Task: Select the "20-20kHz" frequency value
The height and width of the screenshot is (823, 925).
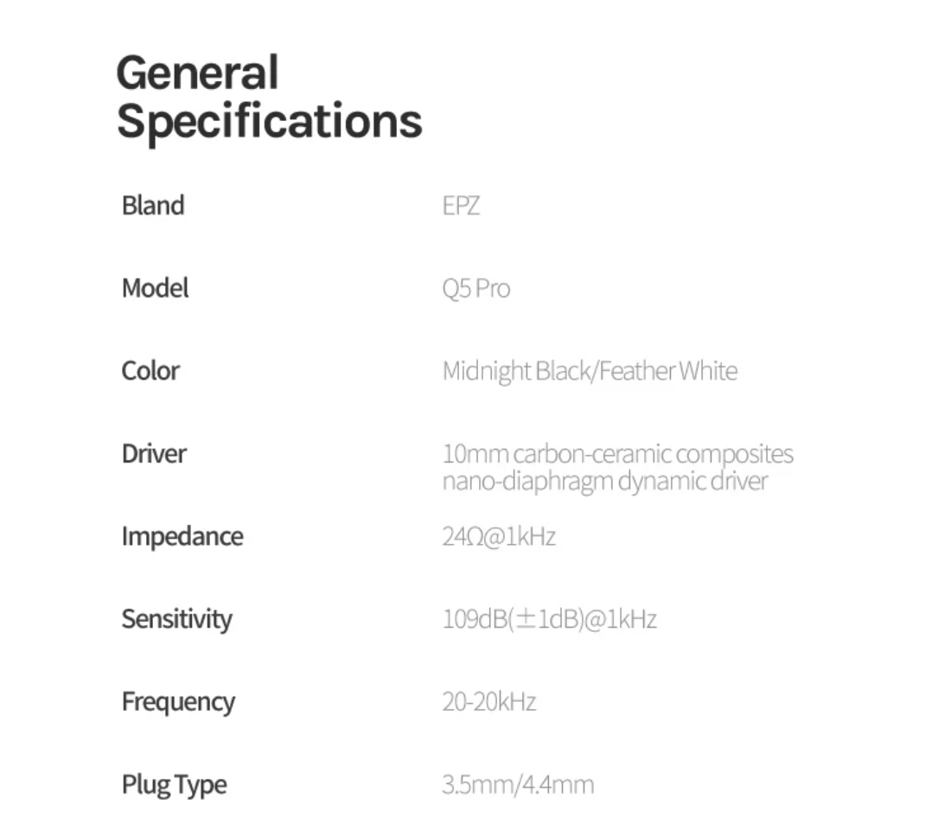Action: tap(489, 702)
